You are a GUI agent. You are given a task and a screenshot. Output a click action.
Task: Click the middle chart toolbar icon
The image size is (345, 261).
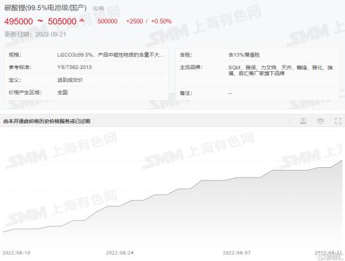pyautogui.click(x=321, y=121)
